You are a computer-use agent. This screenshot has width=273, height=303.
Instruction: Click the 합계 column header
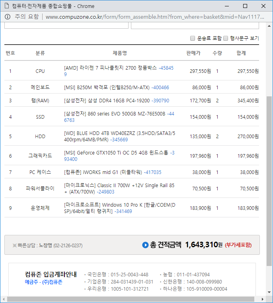tap(241, 53)
